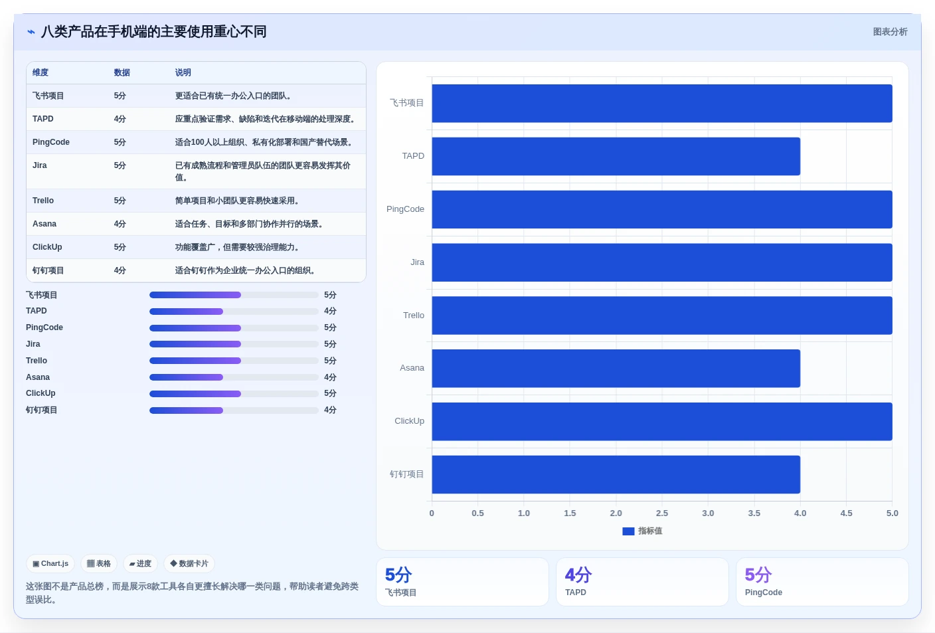Click the 维度 column header

coord(41,72)
